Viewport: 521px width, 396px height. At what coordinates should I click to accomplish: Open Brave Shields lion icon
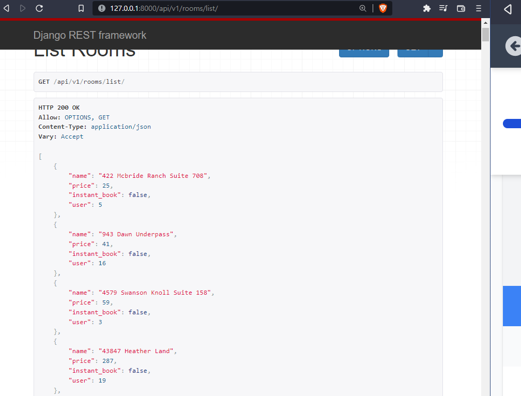(383, 8)
